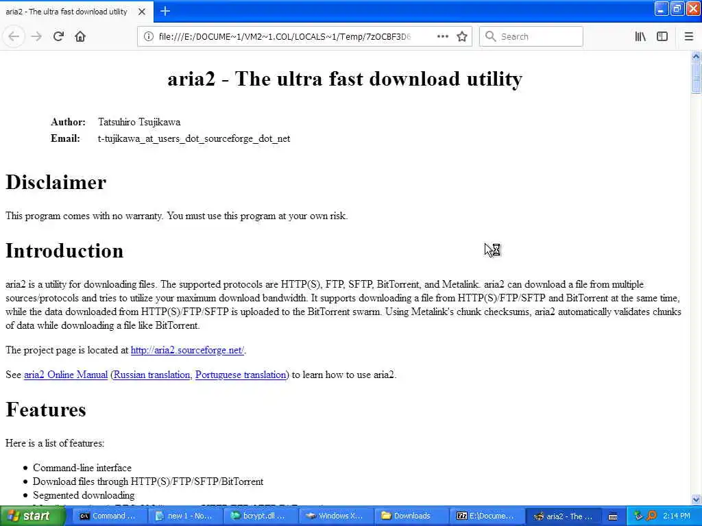Click the Download files through HTTP(S)/FTP/SFTP/BitTorrent item
Image resolution: width=702 pixels, height=526 pixels.
tap(148, 481)
